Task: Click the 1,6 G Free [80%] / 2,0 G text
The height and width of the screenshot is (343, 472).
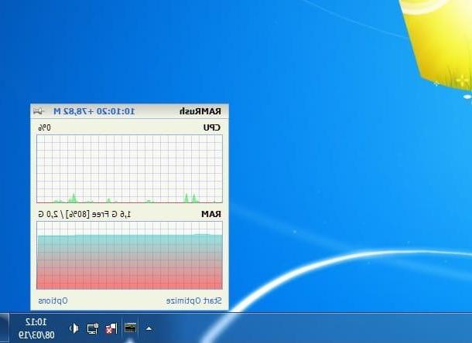Action: point(84,214)
